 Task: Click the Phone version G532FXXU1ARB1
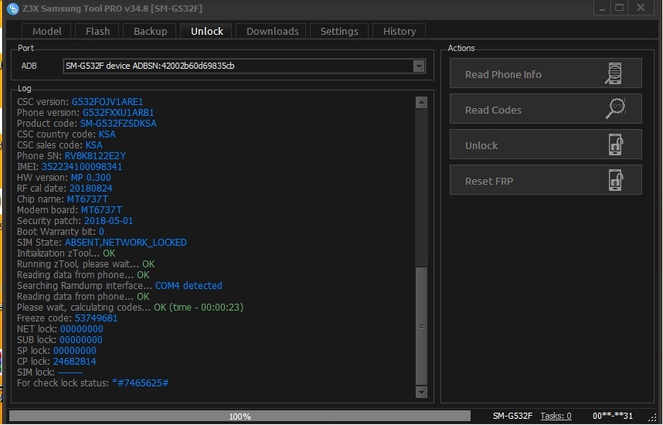coord(118,113)
